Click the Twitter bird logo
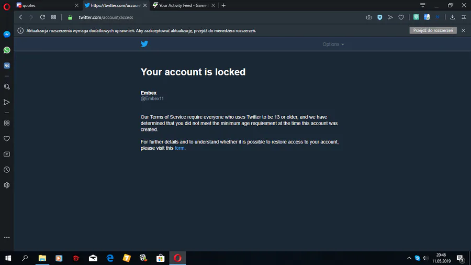471x265 pixels. click(x=144, y=44)
